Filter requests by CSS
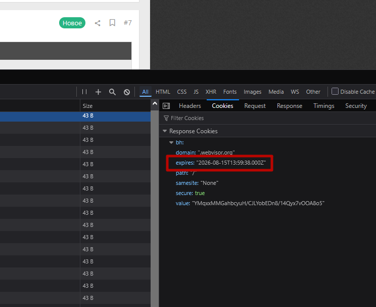This screenshot has height=307, width=376. point(182,92)
